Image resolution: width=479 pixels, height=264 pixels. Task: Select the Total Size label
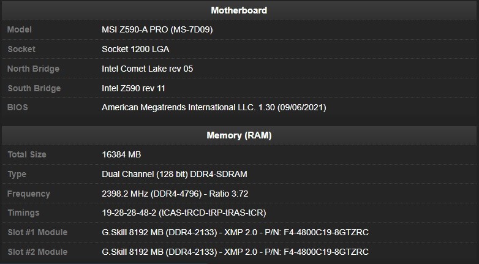(27, 154)
